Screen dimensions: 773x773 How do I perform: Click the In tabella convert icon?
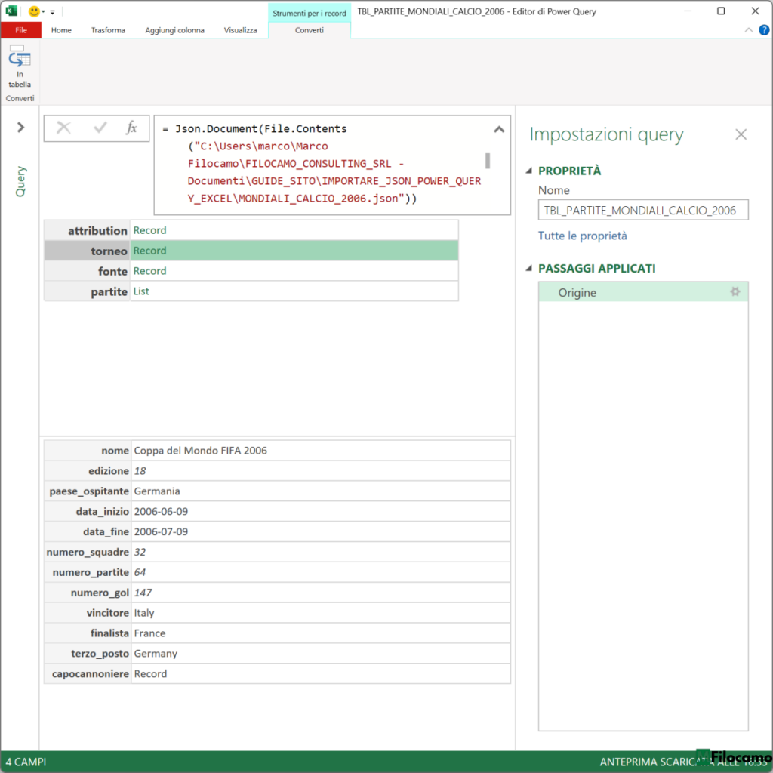[19, 66]
